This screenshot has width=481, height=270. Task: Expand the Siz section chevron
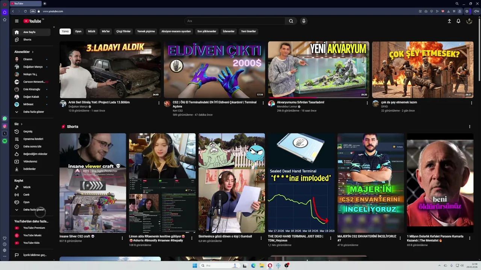(x=21, y=124)
